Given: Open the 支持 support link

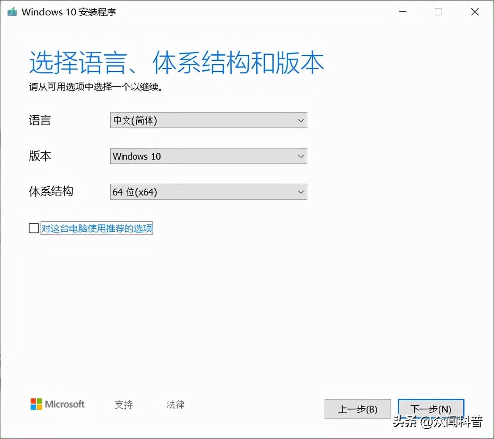Looking at the screenshot, I should (x=123, y=405).
